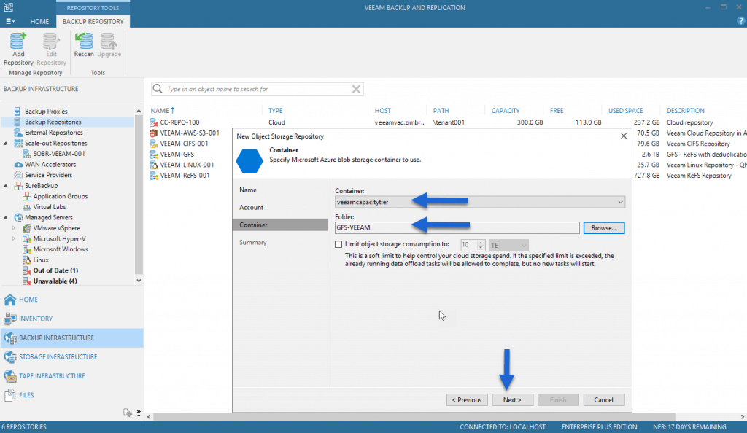Click the VEEAM-LINUX-001 repository icon
The width and height of the screenshot is (747, 433).
click(153, 165)
